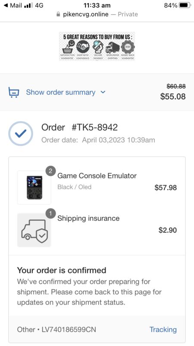
Task: Select the Game Console Emulator title
Action: (x=97, y=176)
